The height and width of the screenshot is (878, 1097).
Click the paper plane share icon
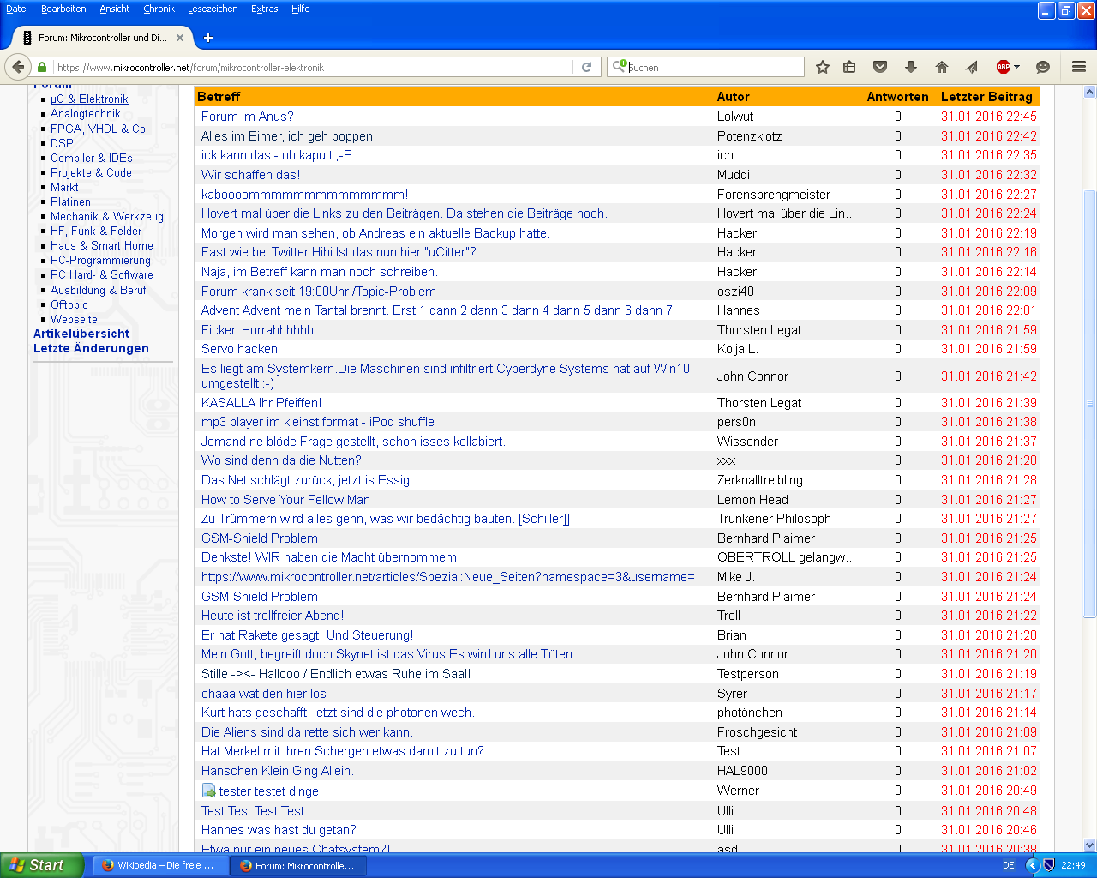click(x=972, y=67)
